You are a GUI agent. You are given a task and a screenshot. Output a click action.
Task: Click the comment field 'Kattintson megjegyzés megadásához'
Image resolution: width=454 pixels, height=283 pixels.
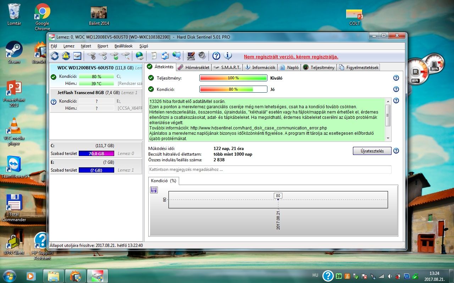pos(270,169)
